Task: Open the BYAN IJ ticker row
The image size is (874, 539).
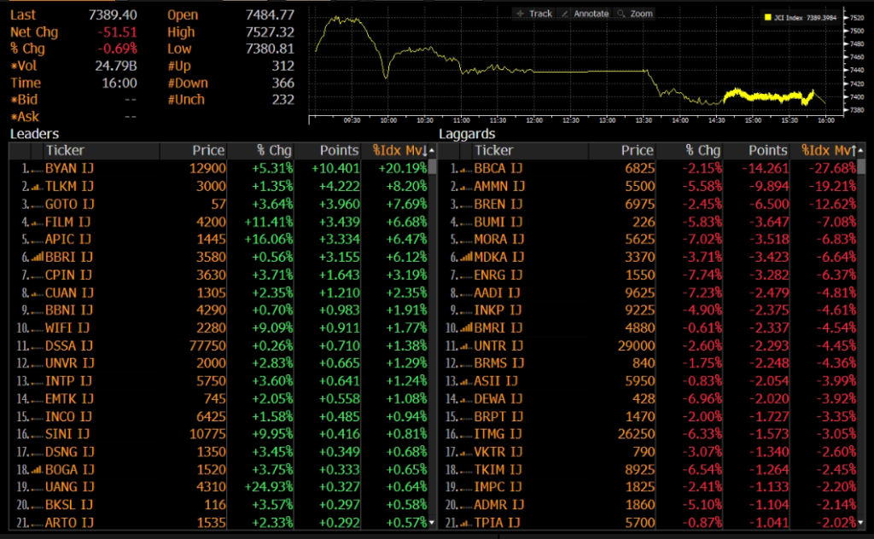Action: click(x=69, y=168)
